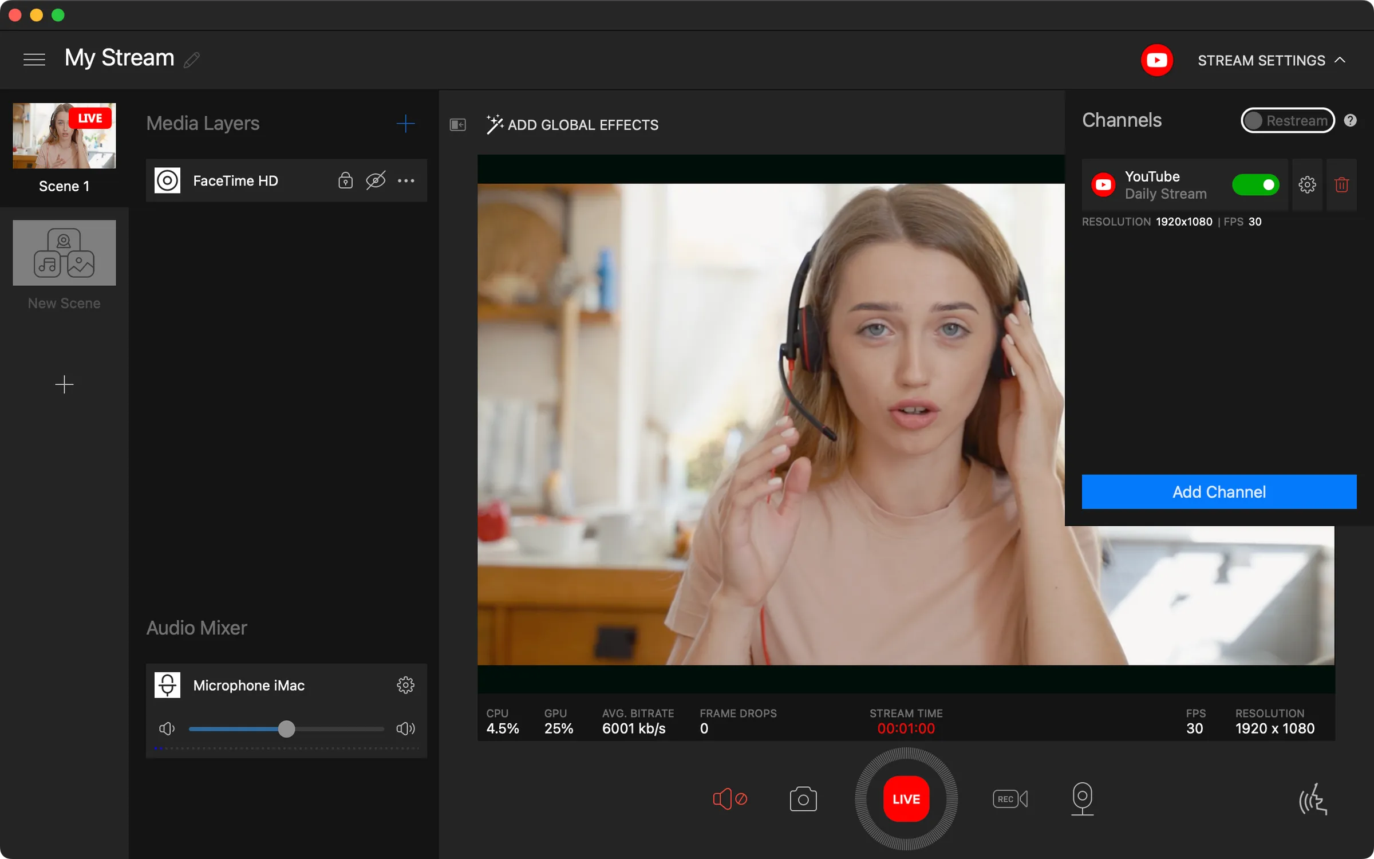Click the Add Channel button
The height and width of the screenshot is (859, 1374).
click(1218, 491)
